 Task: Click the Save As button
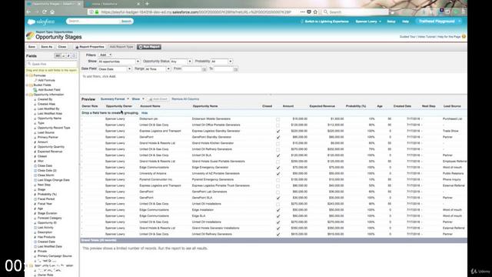[x=46, y=47]
